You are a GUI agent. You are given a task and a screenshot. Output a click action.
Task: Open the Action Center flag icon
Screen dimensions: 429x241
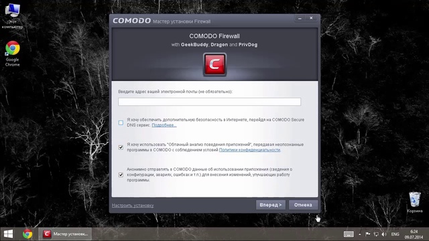click(x=368, y=234)
